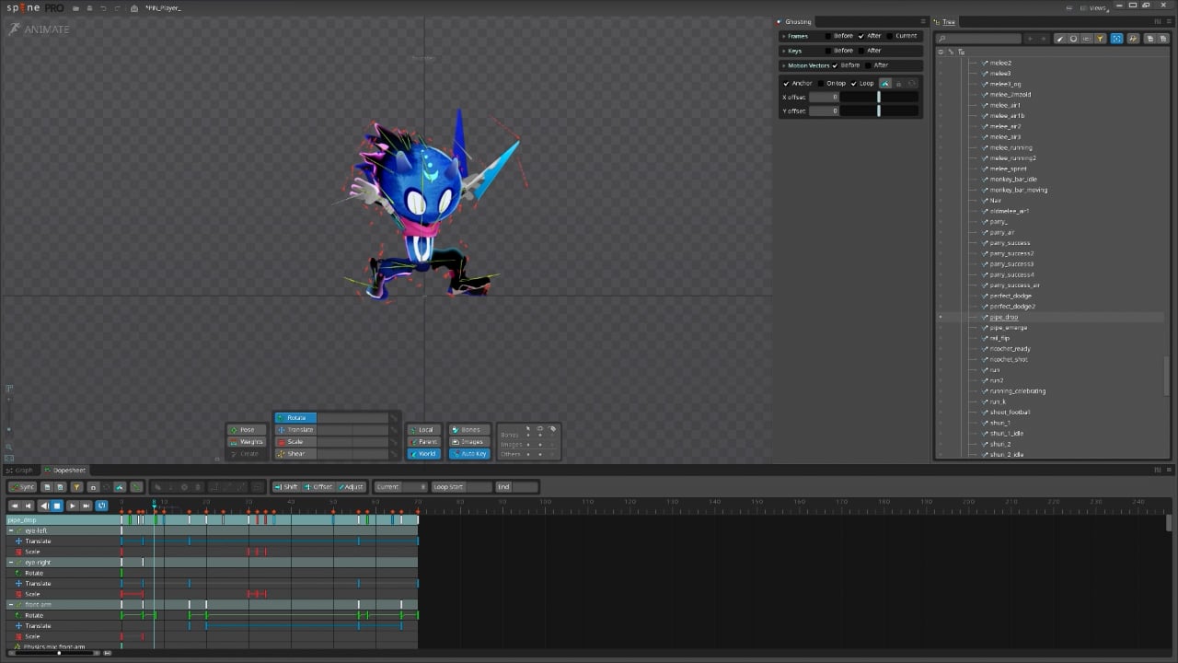This screenshot has width=1178, height=663.
Task: Click the dopesheet paste keys icon
Action: click(x=60, y=487)
